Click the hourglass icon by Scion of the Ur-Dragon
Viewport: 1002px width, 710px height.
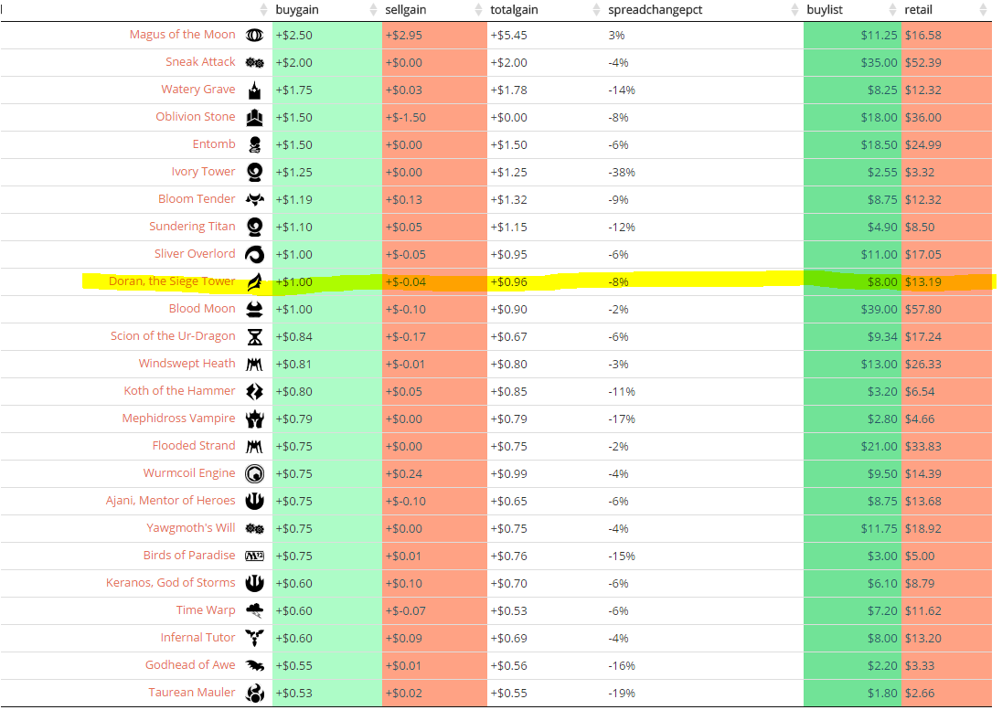[x=254, y=336]
